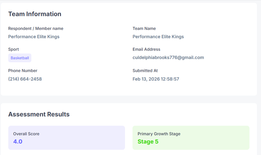The width and height of the screenshot is (261, 155).
Task: Click the Feb 13, 2026 12:58:57 timestamp
Action: pos(156,79)
